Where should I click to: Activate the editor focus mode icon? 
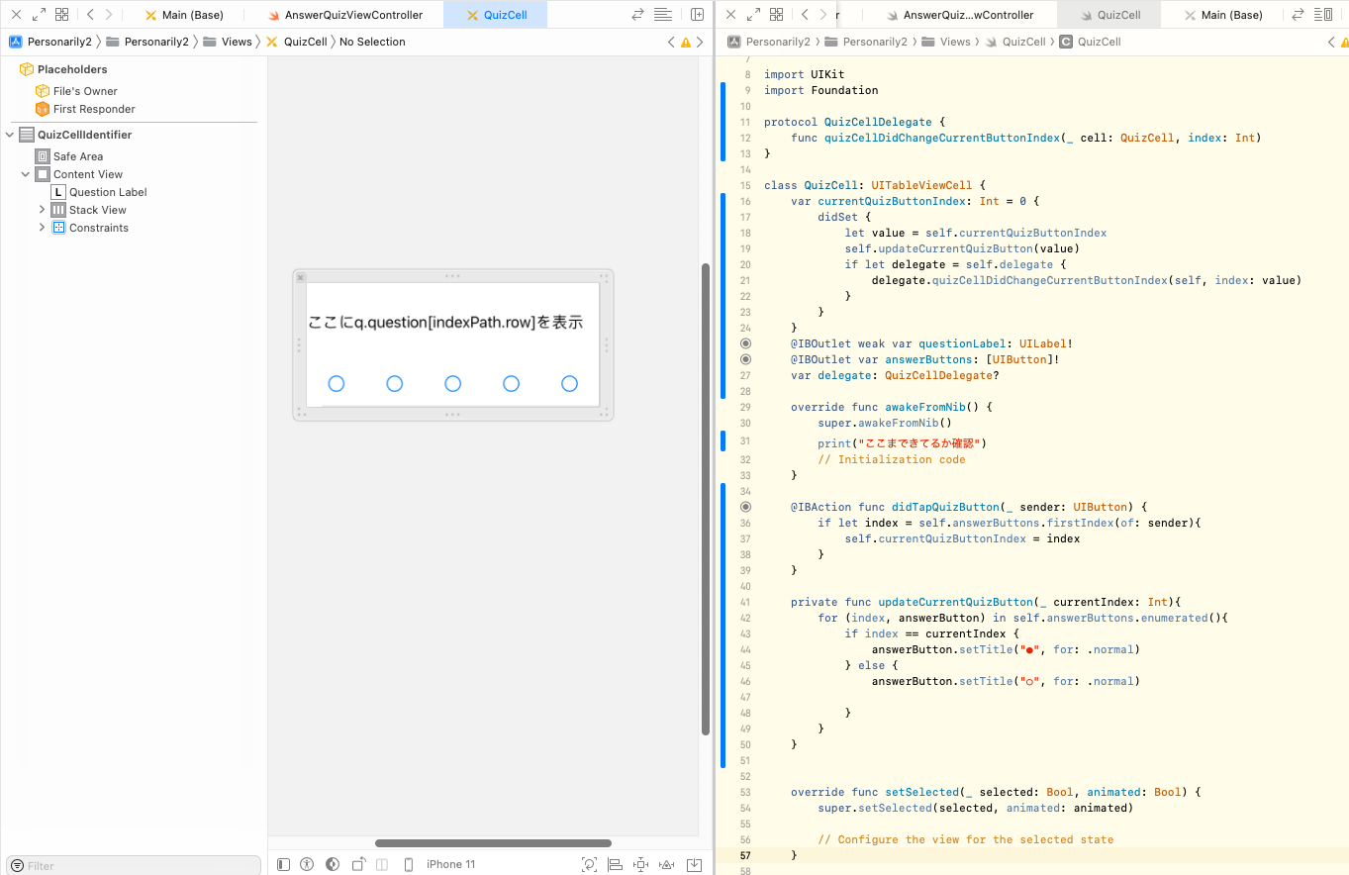(38, 15)
